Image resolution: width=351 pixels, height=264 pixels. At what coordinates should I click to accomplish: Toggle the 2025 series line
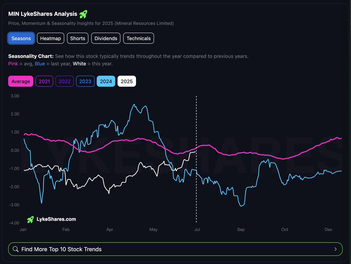point(127,81)
